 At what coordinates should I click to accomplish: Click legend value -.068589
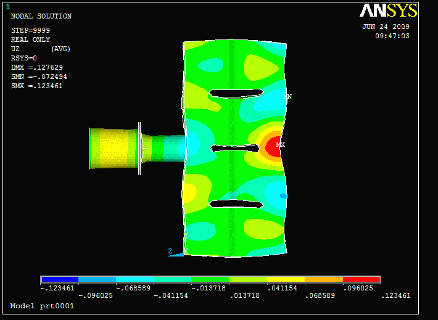(x=133, y=288)
